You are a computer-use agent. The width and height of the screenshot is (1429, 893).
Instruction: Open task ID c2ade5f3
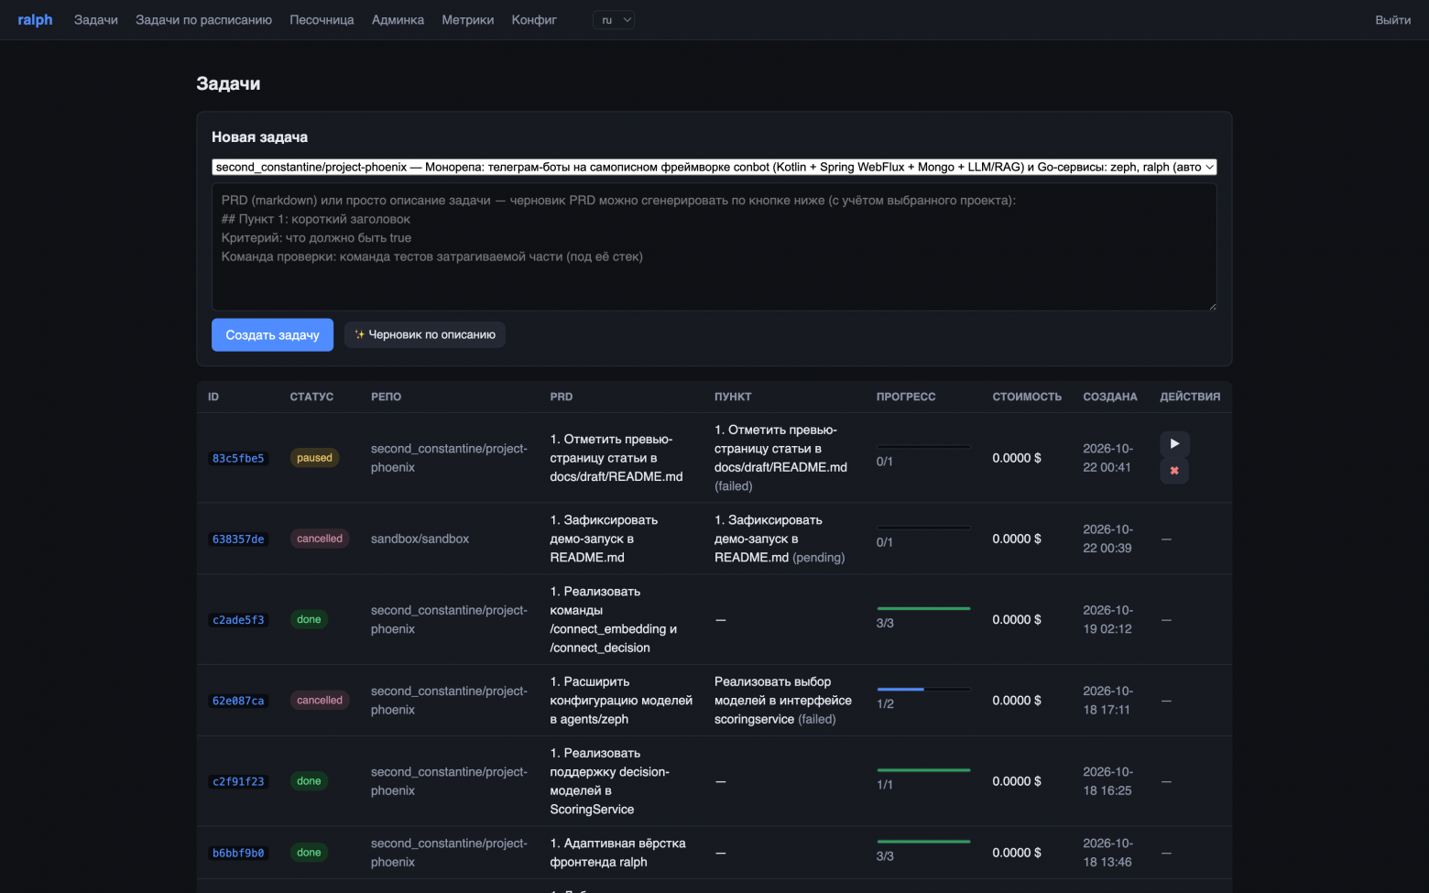click(x=238, y=620)
